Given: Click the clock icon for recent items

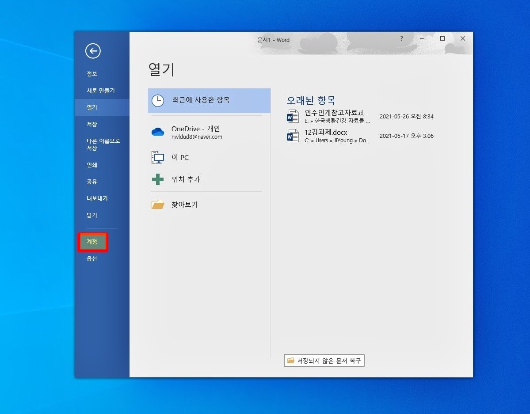Looking at the screenshot, I should pyautogui.click(x=157, y=100).
